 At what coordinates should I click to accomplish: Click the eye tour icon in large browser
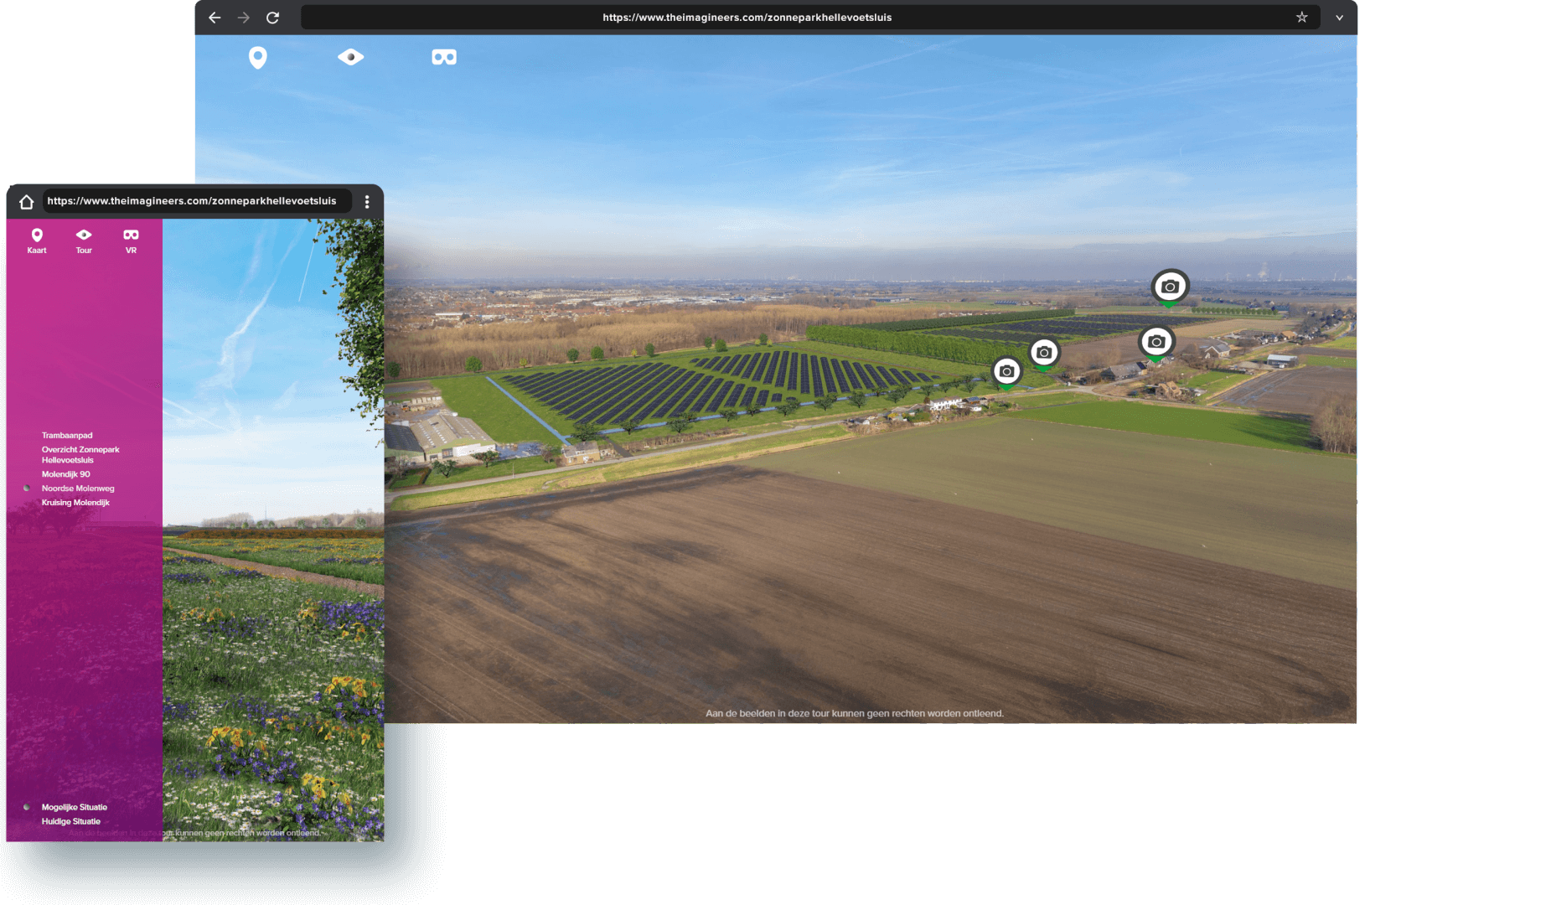[350, 57]
